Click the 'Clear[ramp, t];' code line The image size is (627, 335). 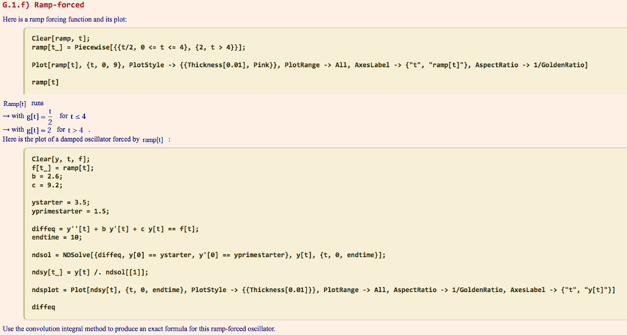[61, 39]
